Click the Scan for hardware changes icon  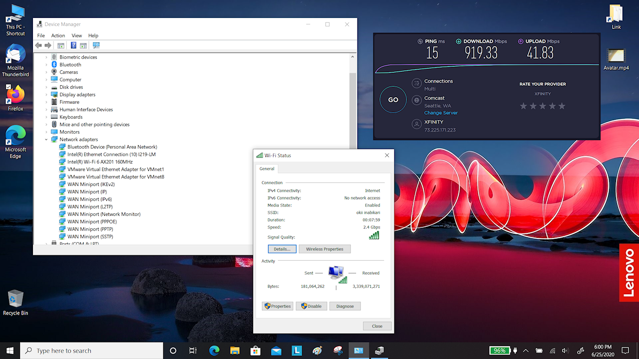pyautogui.click(x=96, y=45)
